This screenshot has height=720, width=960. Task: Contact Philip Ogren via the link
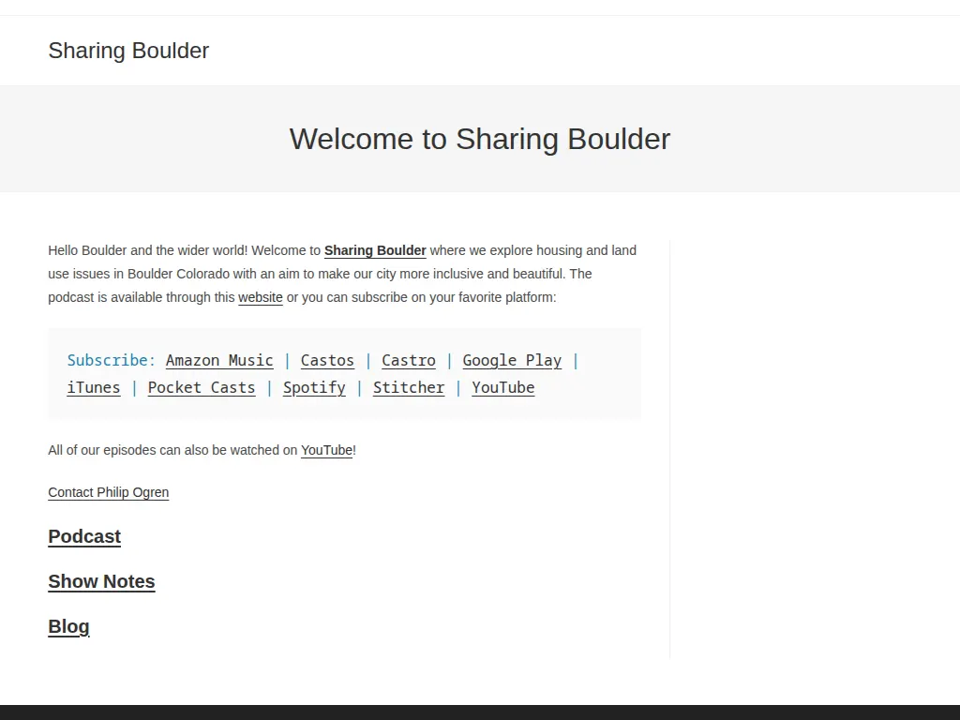109,492
